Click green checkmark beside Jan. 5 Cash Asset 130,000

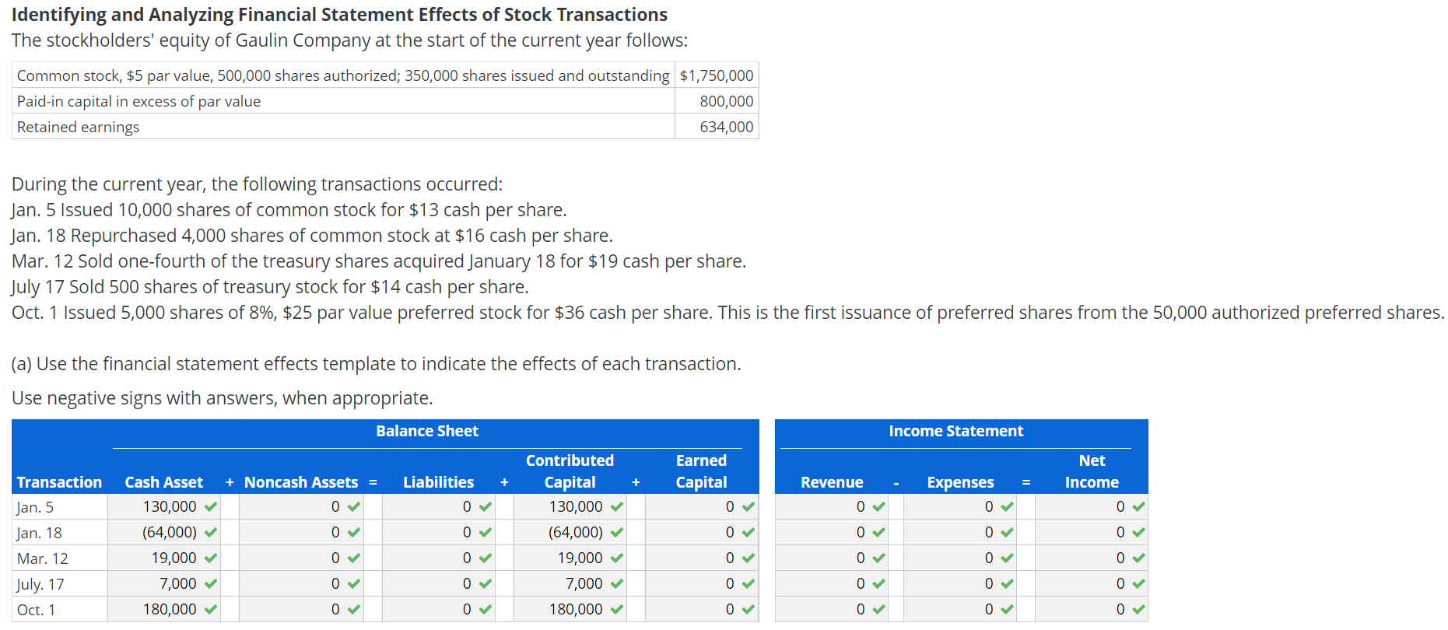tap(211, 507)
